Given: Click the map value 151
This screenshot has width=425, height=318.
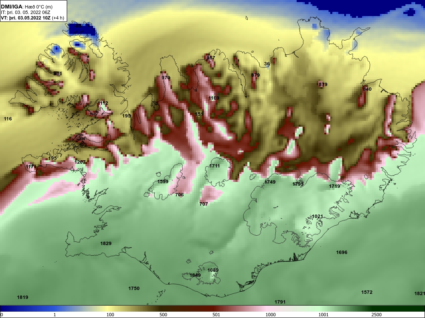Looking at the screenshot, I should (199, 114).
